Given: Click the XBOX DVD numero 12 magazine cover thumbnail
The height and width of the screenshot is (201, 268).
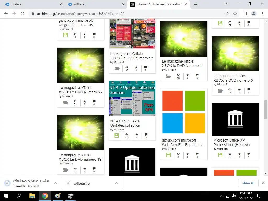Looking at the screenshot, I should click(132, 34).
